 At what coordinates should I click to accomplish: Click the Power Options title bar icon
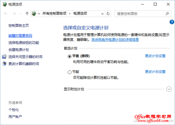tap(5, 4)
